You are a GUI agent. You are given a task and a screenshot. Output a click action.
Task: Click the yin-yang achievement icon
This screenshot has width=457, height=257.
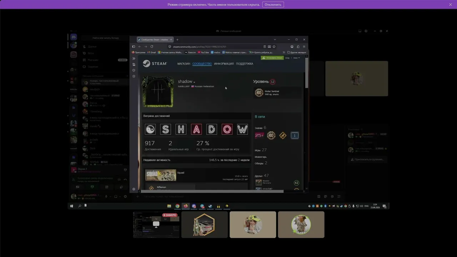point(150,129)
